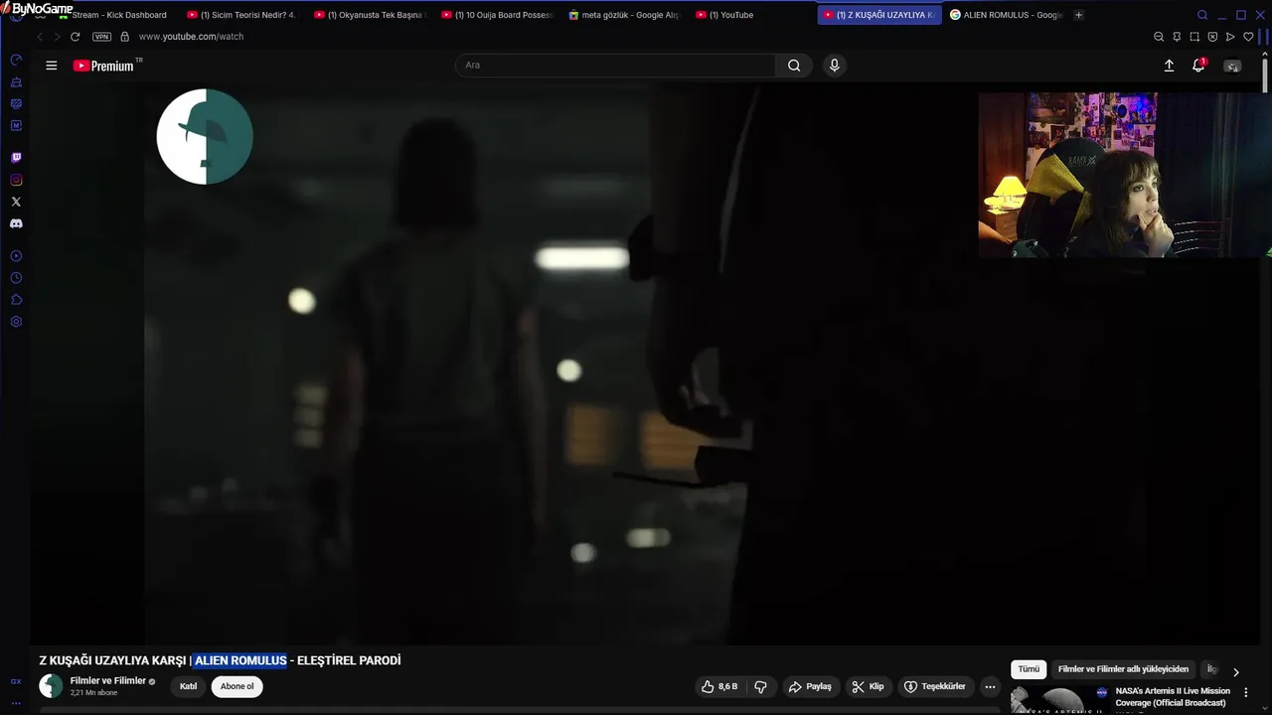Click the Abone ol subscribe button

pyautogui.click(x=237, y=686)
